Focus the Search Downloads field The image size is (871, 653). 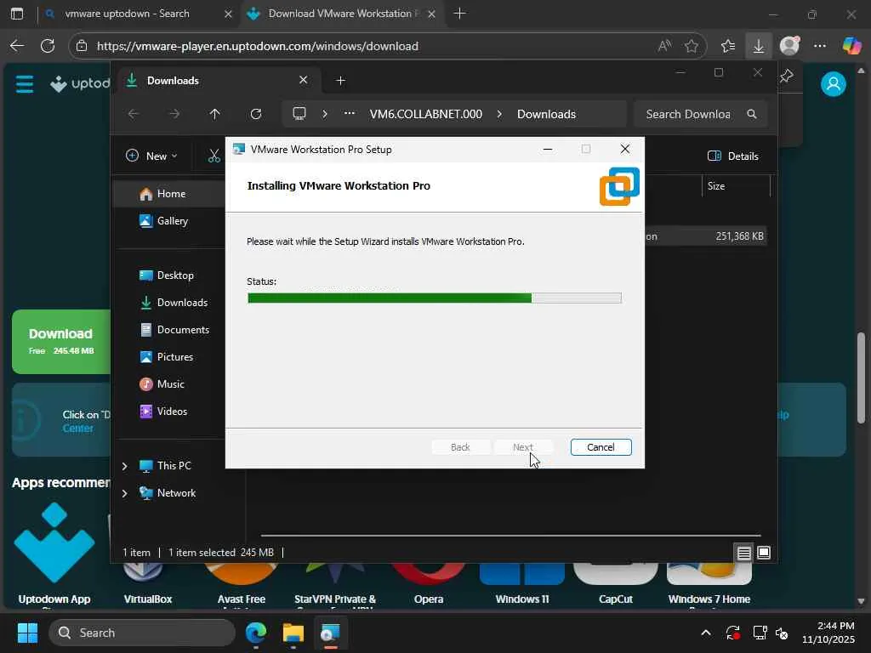[700, 114]
